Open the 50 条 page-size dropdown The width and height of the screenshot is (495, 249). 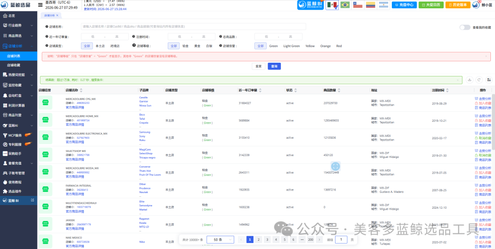220,239
